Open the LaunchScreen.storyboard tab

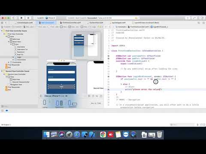(146, 23)
